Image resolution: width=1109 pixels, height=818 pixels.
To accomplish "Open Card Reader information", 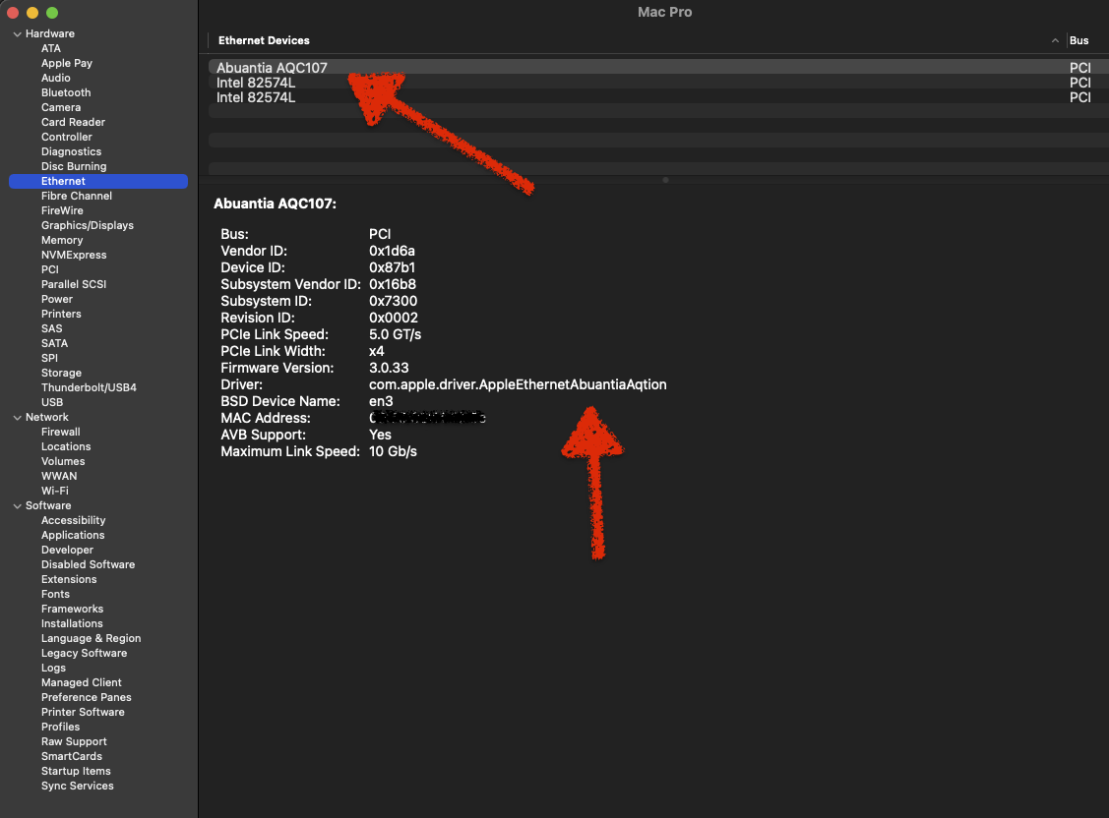I will click(x=73, y=122).
